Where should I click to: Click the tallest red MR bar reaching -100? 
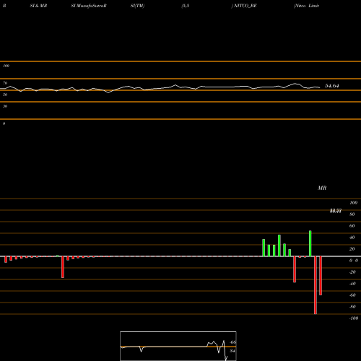click(x=316, y=285)
